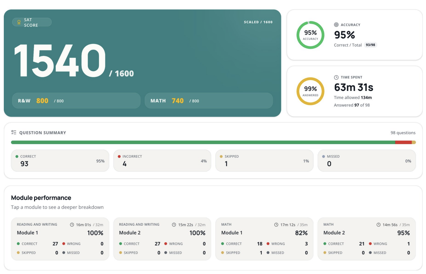Click Correct 21 in Math Module 2
This screenshot has width=426, height=274.
[x=344, y=244]
